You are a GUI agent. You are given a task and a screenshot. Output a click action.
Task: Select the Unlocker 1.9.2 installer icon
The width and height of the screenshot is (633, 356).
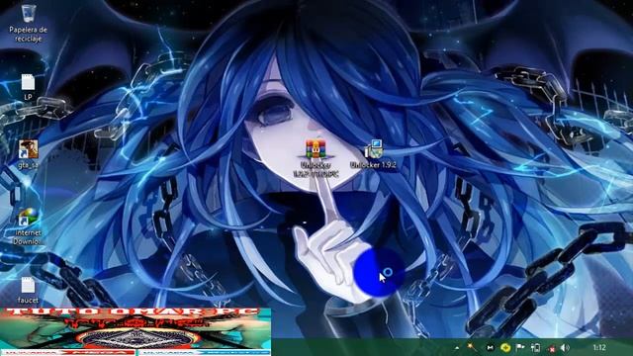point(374,154)
